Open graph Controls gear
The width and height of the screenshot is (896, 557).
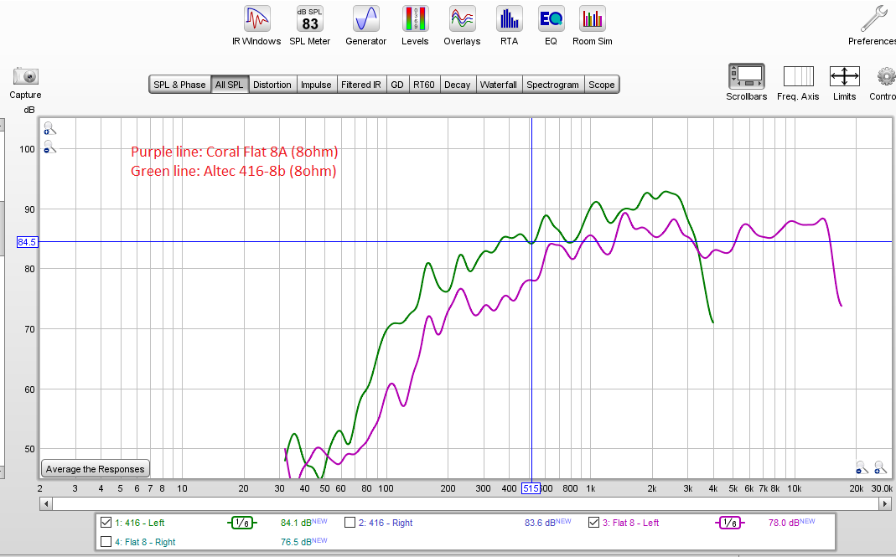tap(884, 83)
